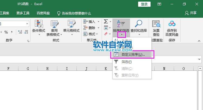The image size is (203, 110).
Task: Click the formula bar input area
Action: 98,59
